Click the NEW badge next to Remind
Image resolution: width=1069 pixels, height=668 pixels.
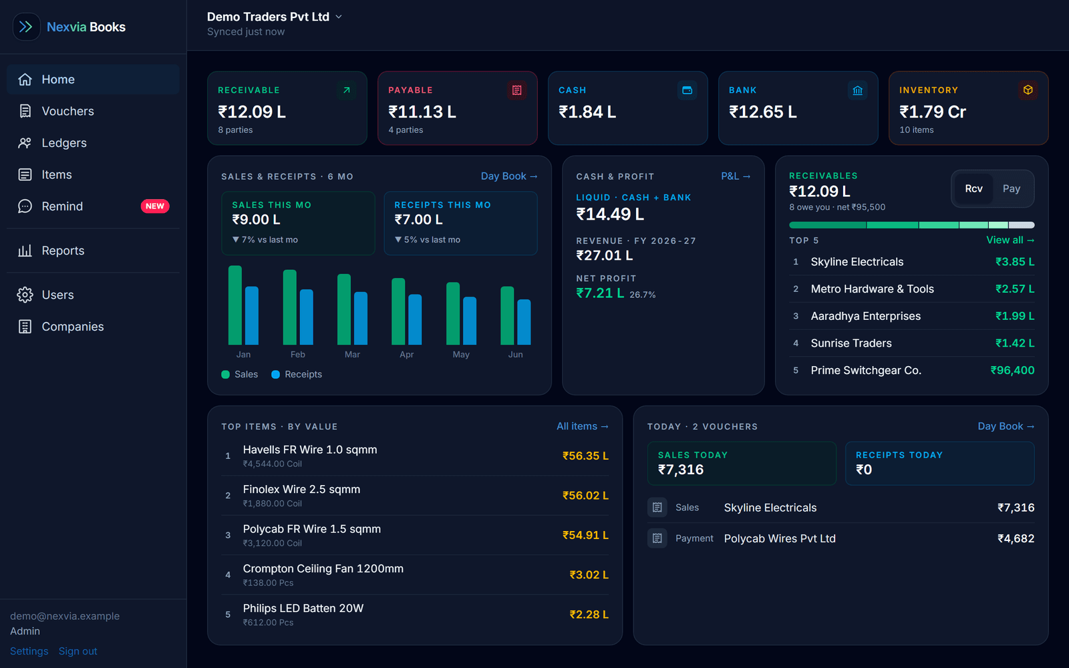[155, 206]
